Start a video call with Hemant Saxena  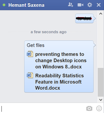(80, 5)
